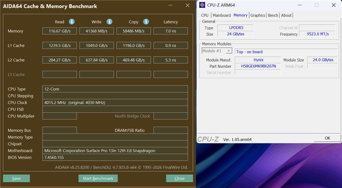Click the empty DRAM:FSB Ratio field

pos(171,130)
